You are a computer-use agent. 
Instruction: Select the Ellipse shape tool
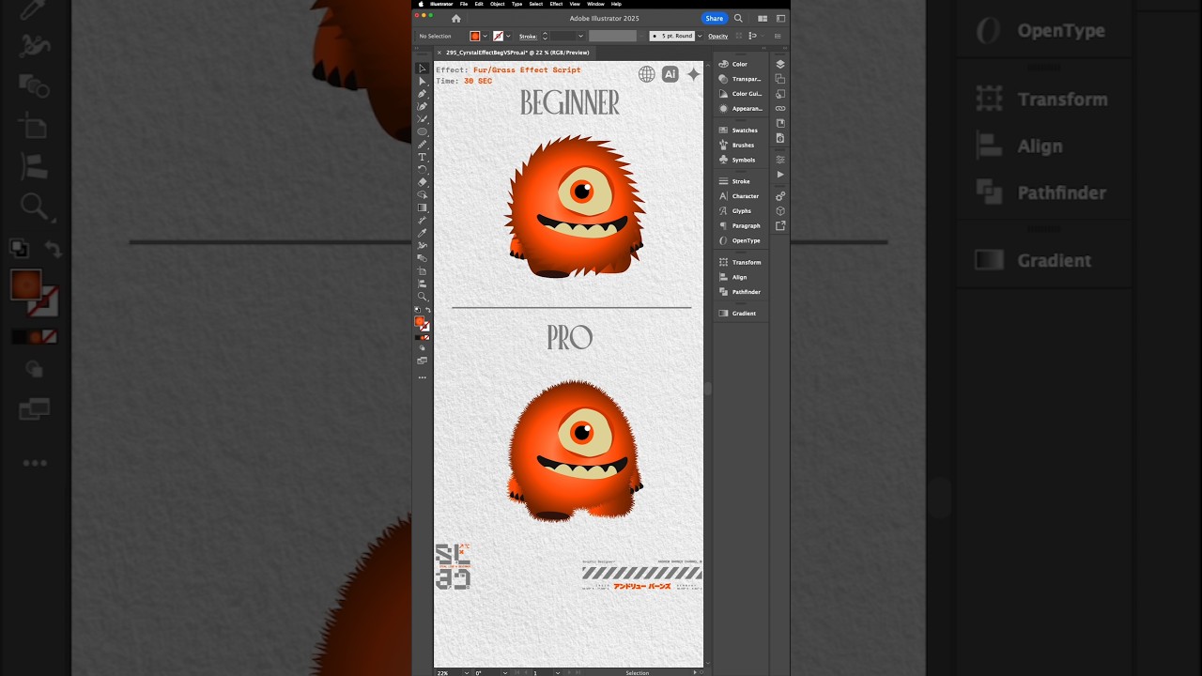[423, 132]
